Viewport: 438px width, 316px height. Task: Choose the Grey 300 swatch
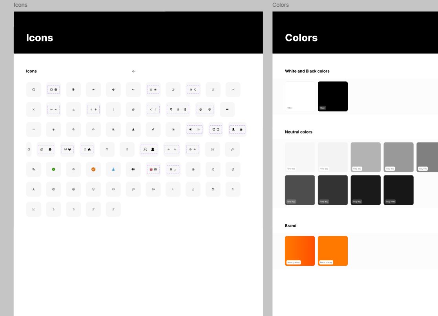tap(366, 157)
